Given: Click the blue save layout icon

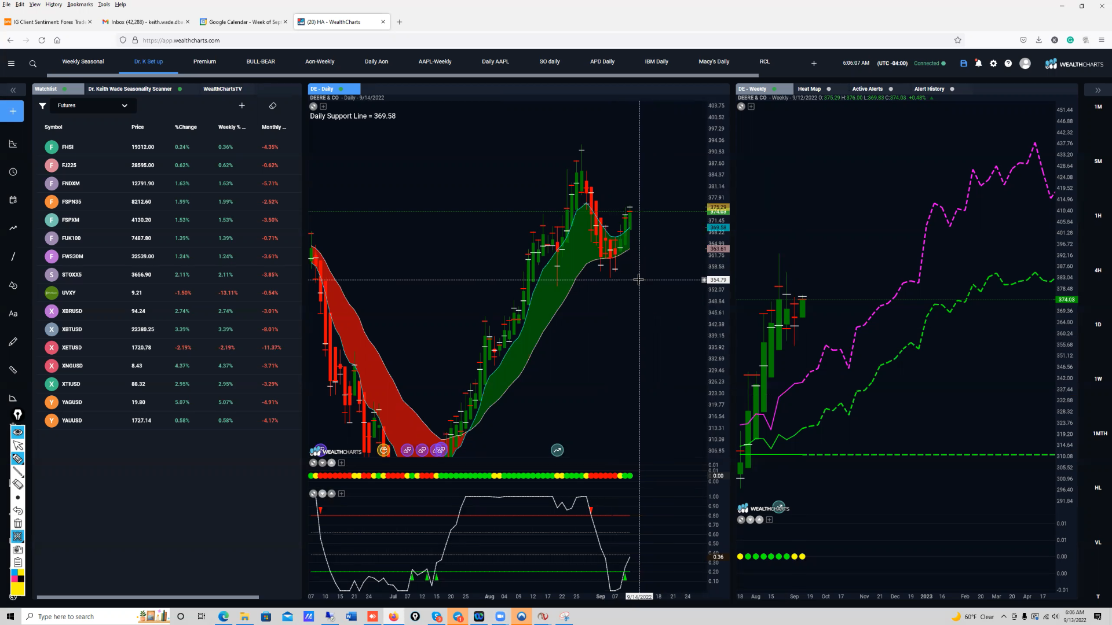Looking at the screenshot, I should click(x=964, y=64).
